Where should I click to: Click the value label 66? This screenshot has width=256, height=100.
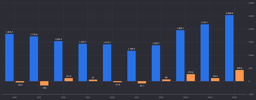click(166, 78)
